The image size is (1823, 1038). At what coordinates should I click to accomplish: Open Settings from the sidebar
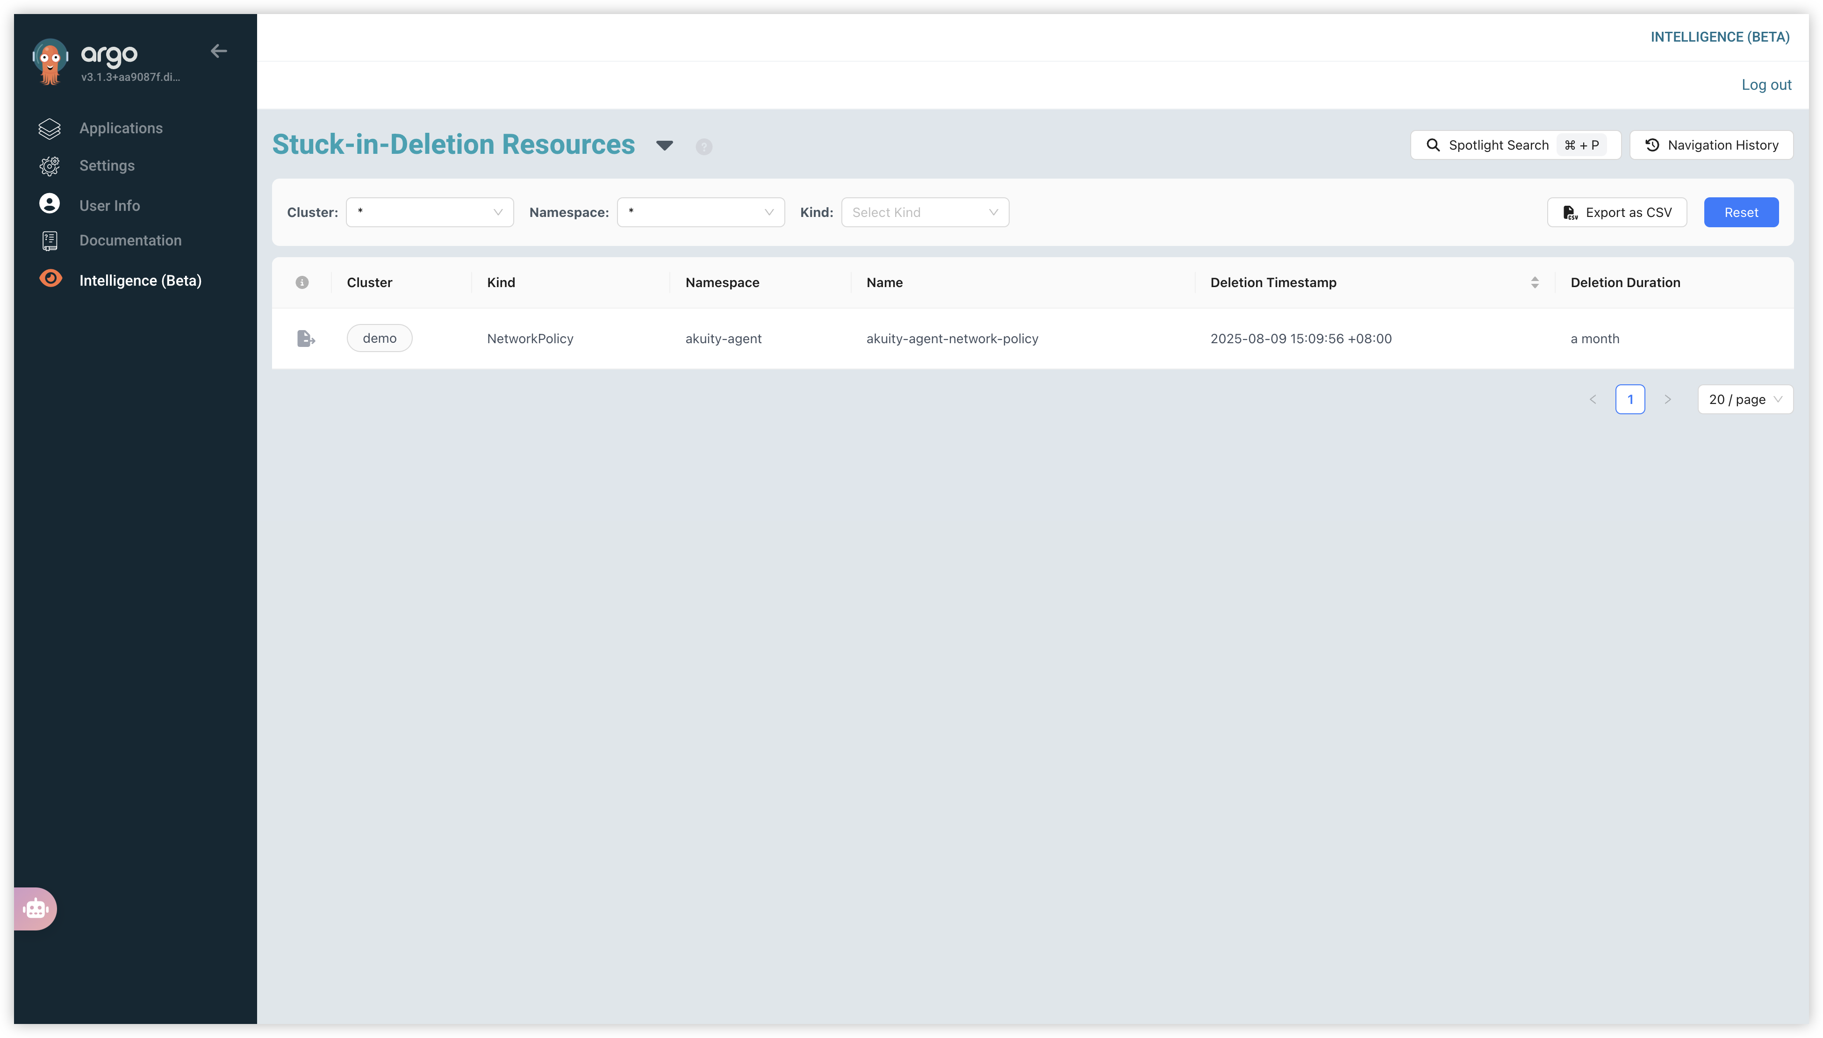(107, 166)
